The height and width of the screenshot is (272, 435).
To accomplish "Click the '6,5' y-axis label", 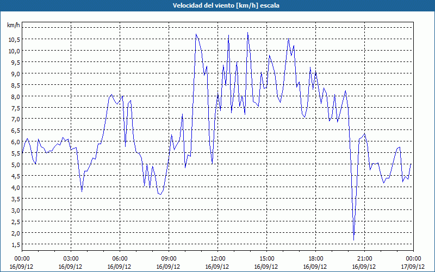I will [x=16, y=131].
